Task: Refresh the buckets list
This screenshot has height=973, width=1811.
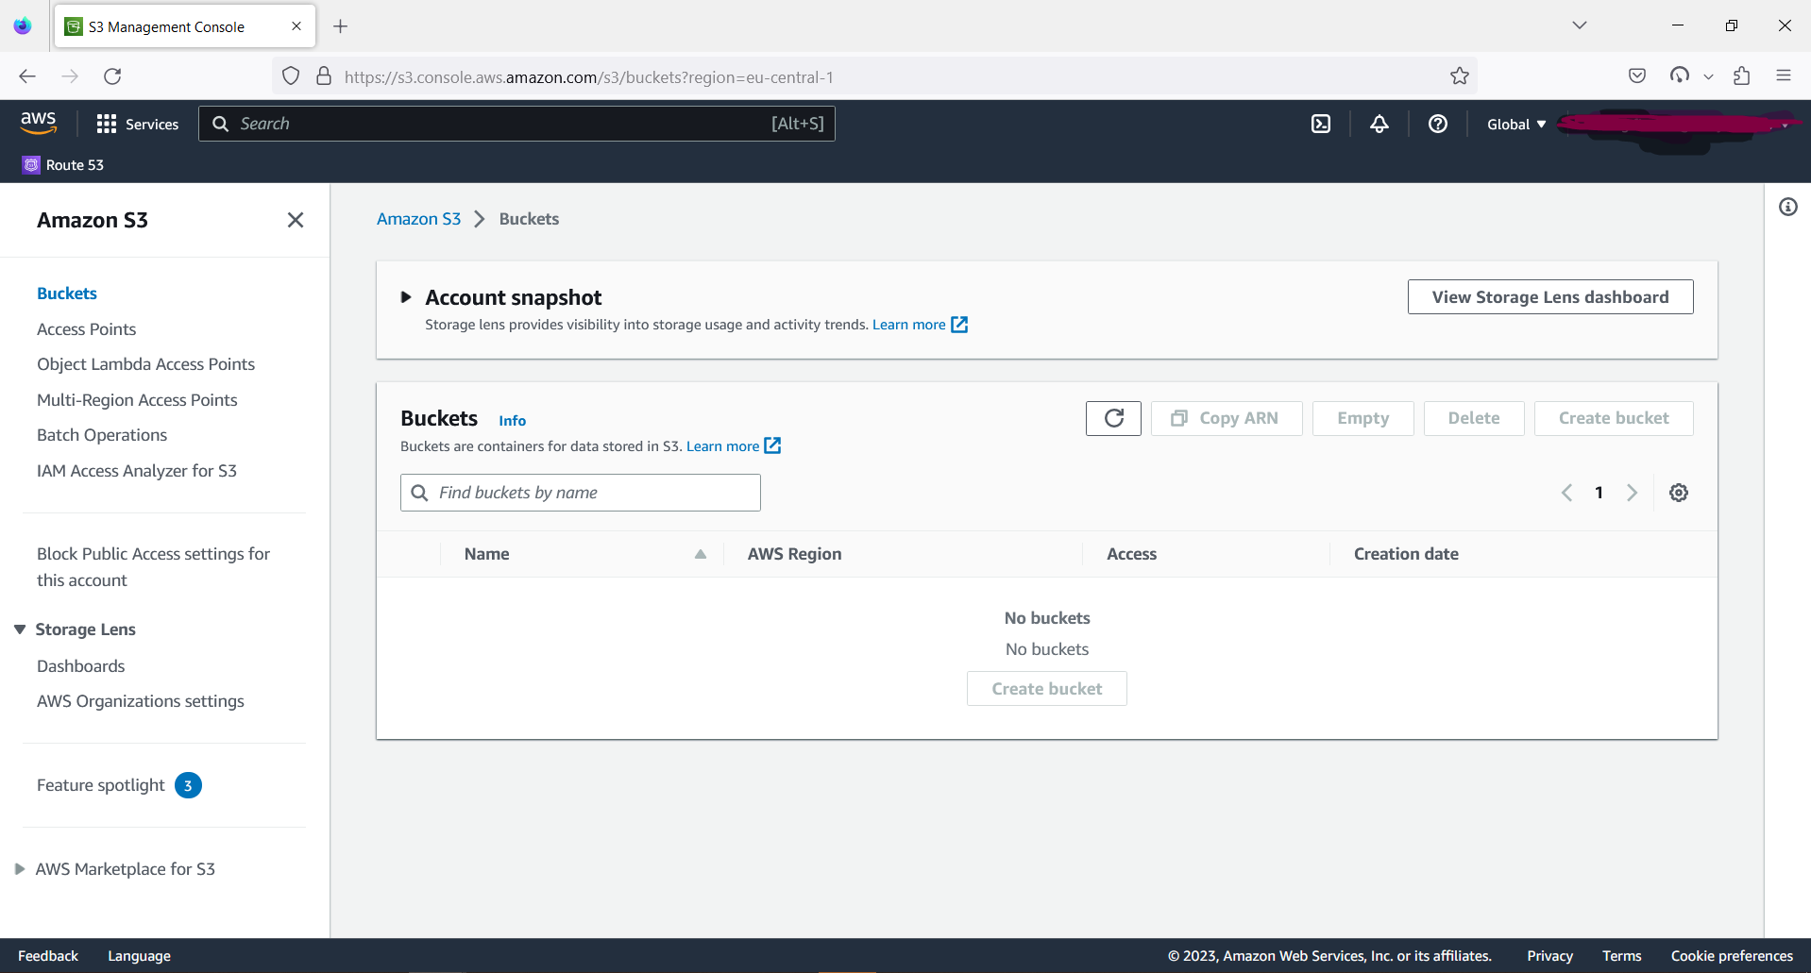Action: point(1112,418)
